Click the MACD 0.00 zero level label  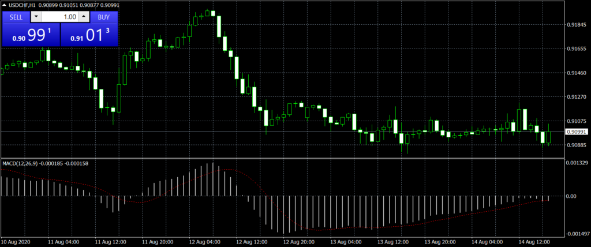coord(570,196)
